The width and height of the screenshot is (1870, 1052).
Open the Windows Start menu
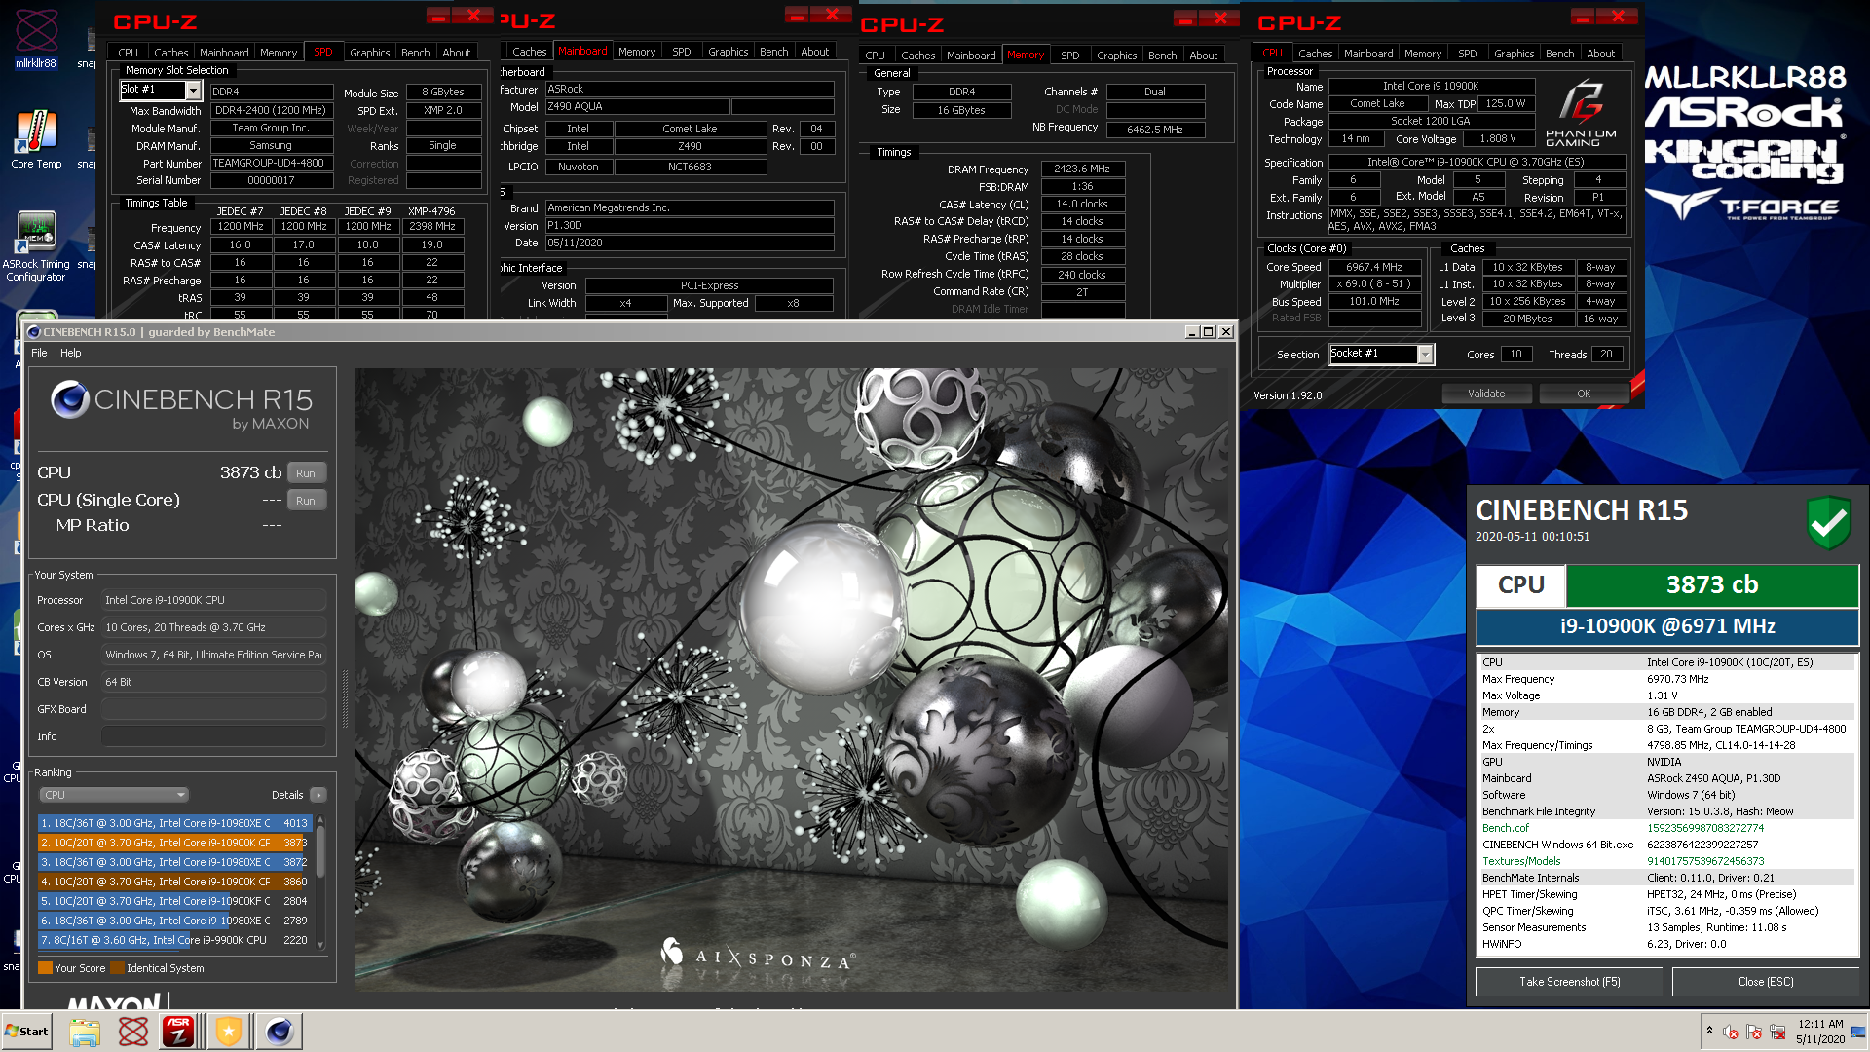coord(27,1032)
